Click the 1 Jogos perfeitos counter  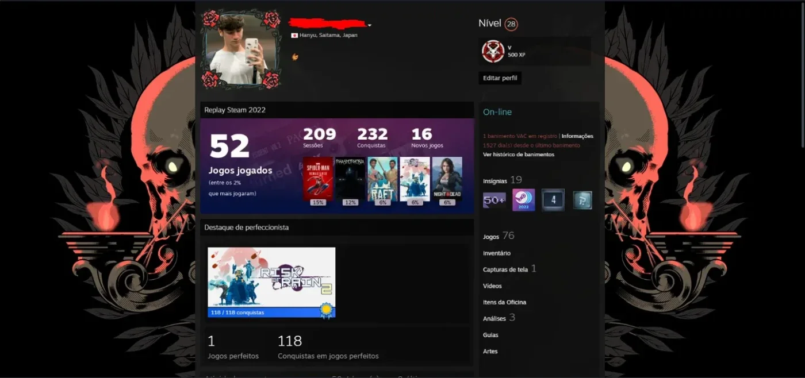233,348
